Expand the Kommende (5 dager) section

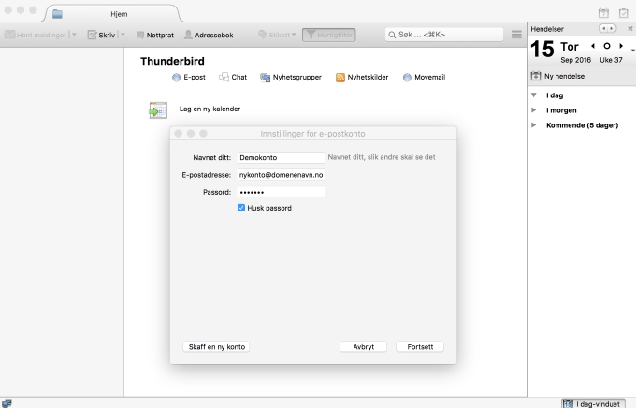click(534, 125)
